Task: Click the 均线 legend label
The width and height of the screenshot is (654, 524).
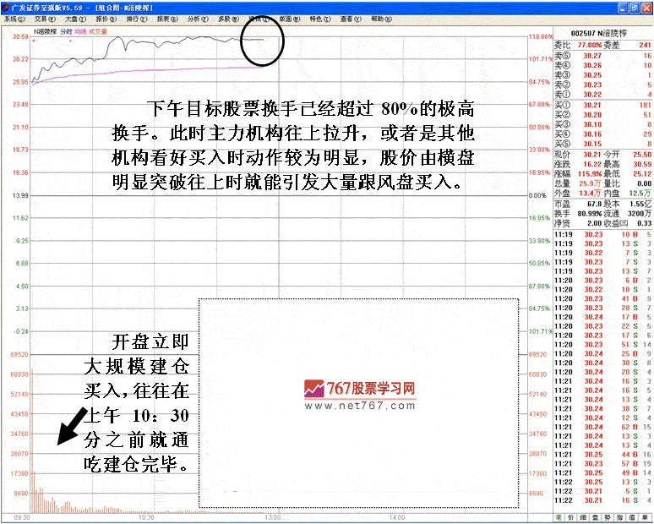Action: click(x=82, y=31)
